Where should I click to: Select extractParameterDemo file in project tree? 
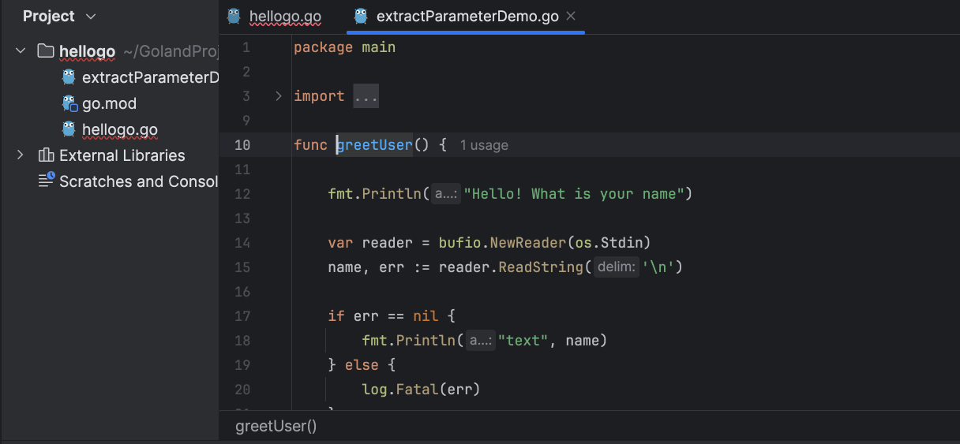[x=150, y=77]
